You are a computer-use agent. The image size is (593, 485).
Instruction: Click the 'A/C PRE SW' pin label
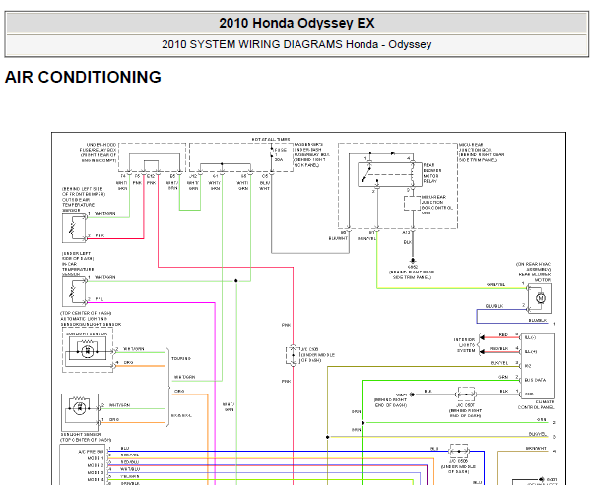coord(91,452)
